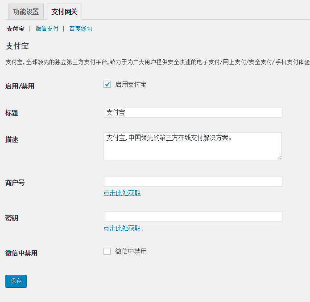
Task: Click the 支付宝 platform description paragraph
Action: pyautogui.click(x=157, y=62)
